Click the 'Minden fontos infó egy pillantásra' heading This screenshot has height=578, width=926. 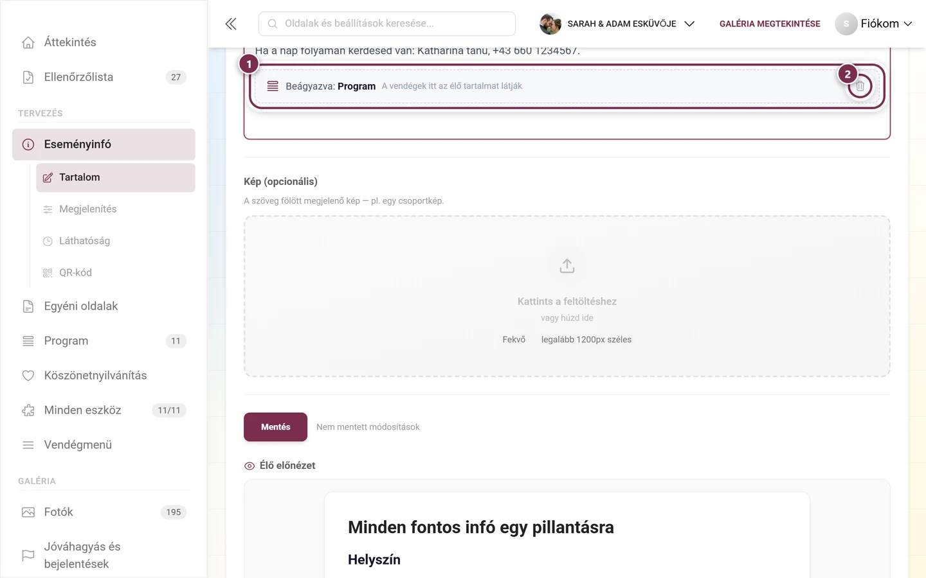(481, 527)
